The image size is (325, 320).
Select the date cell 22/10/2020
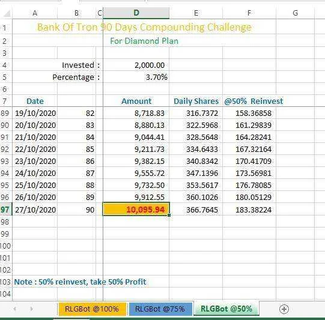point(35,149)
